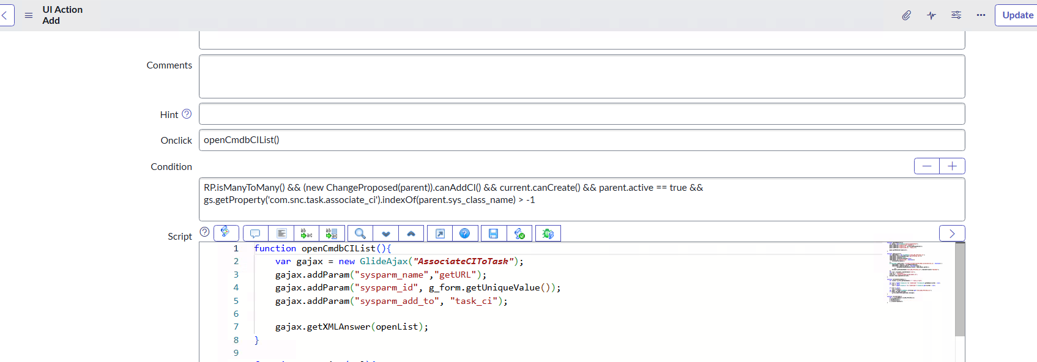Click the Replace All toolbar icon

click(332, 234)
